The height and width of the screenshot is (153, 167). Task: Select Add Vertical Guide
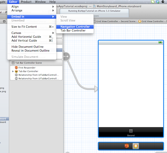pyautogui.click(x=32, y=40)
